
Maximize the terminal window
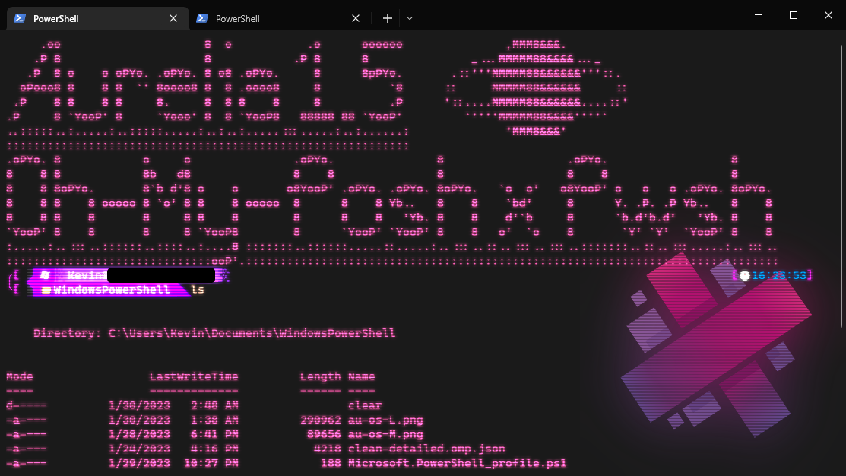tap(793, 15)
